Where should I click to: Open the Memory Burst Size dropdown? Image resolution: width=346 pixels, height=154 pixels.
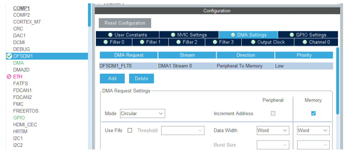coord(313,145)
